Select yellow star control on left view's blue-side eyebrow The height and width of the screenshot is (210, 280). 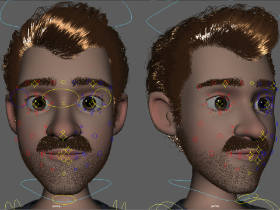pos(93,83)
